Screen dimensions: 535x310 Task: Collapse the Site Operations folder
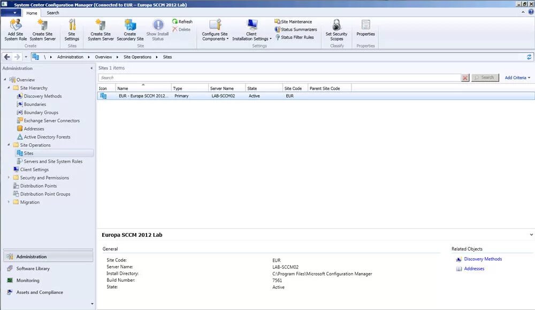point(9,145)
